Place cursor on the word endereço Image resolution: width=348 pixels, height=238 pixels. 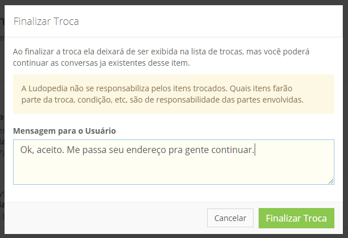(154, 150)
